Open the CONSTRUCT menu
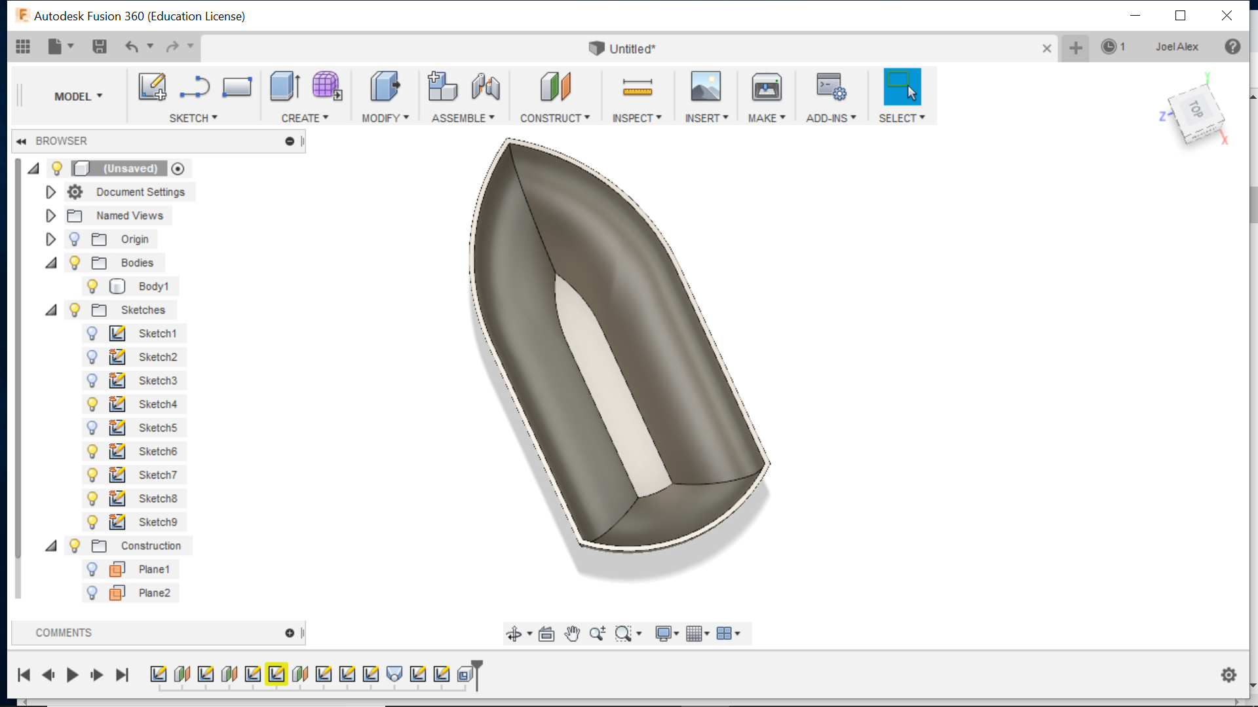 [x=554, y=118]
